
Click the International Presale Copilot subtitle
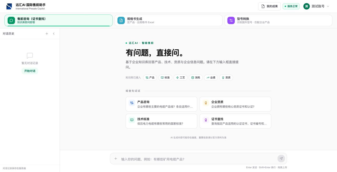point(30,9)
